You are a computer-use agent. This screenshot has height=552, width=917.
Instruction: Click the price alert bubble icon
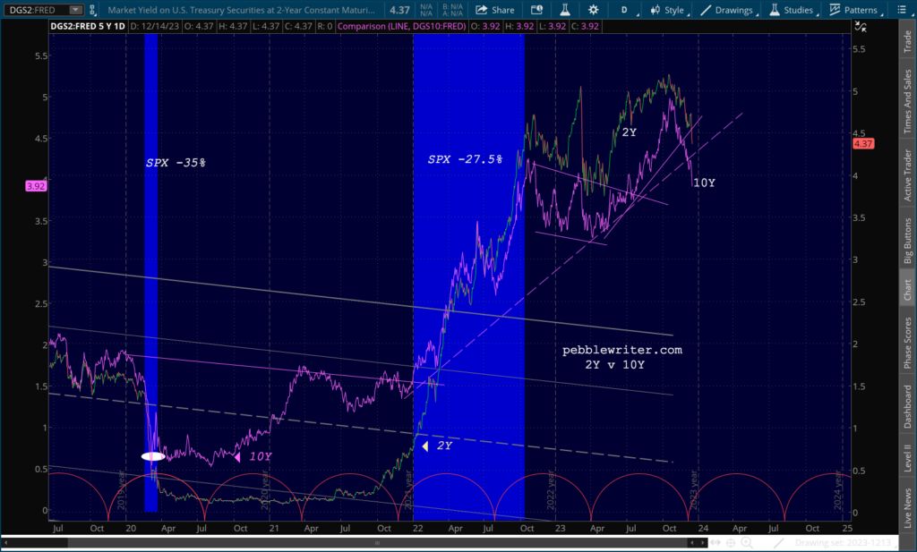[x=536, y=10]
